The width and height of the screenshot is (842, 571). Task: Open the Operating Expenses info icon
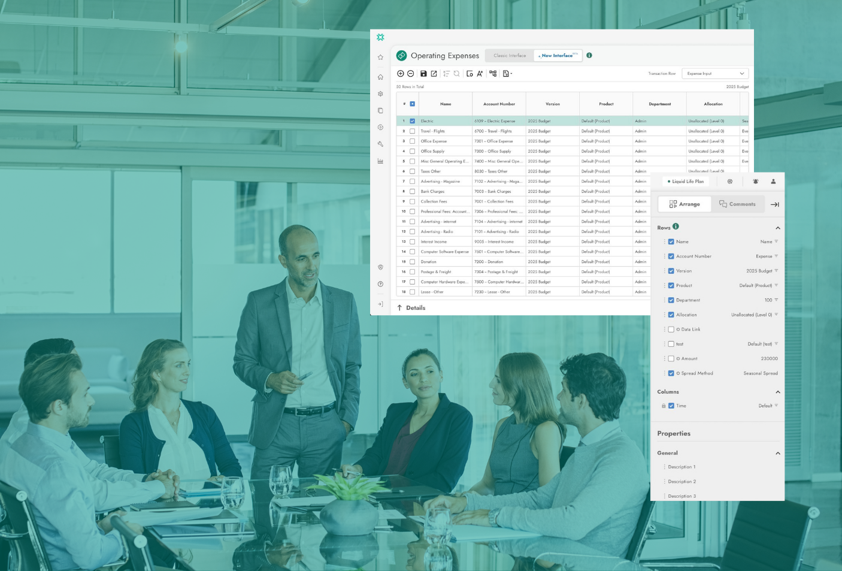pyautogui.click(x=589, y=55)
